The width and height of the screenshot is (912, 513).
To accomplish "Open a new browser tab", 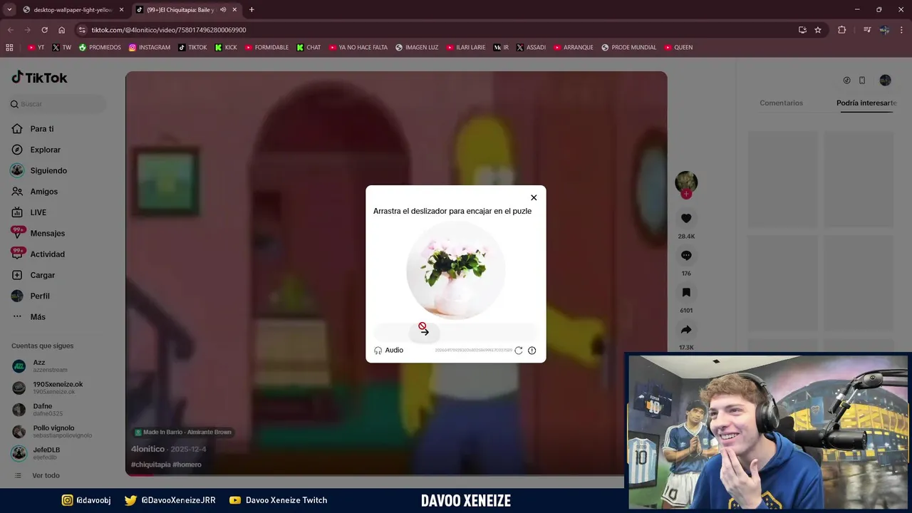I will coord(252,10).
